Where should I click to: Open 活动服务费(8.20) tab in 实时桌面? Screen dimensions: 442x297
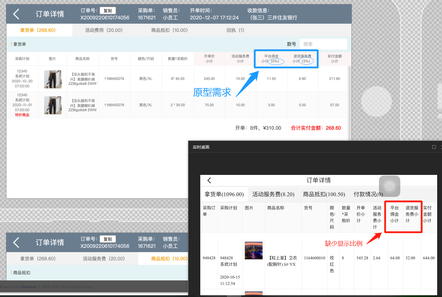273,194
